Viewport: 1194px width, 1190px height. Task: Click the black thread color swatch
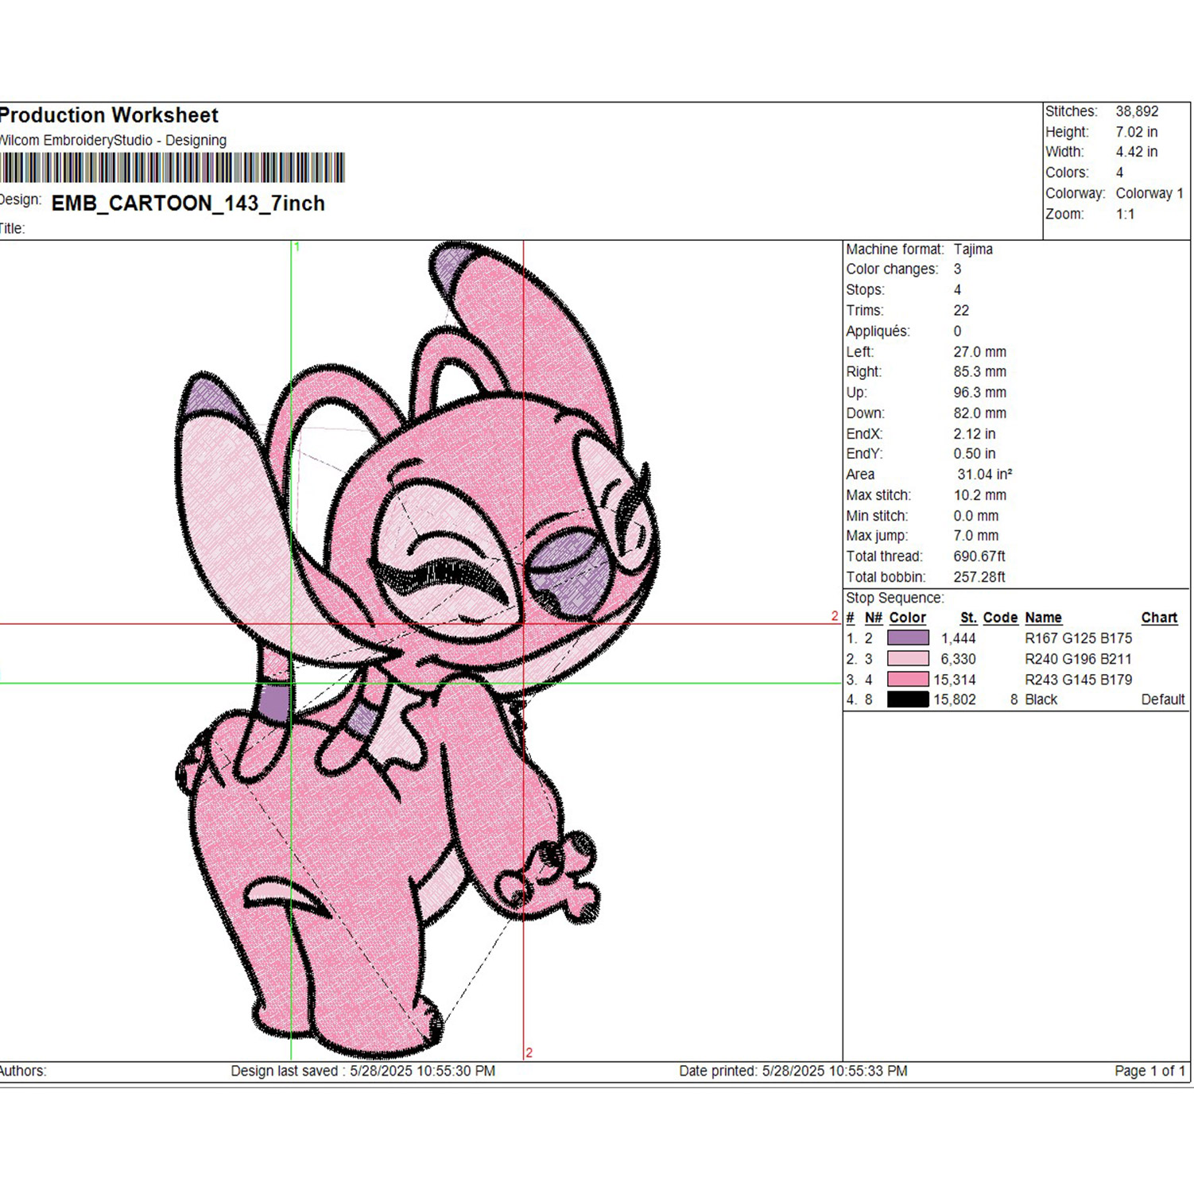908,700
